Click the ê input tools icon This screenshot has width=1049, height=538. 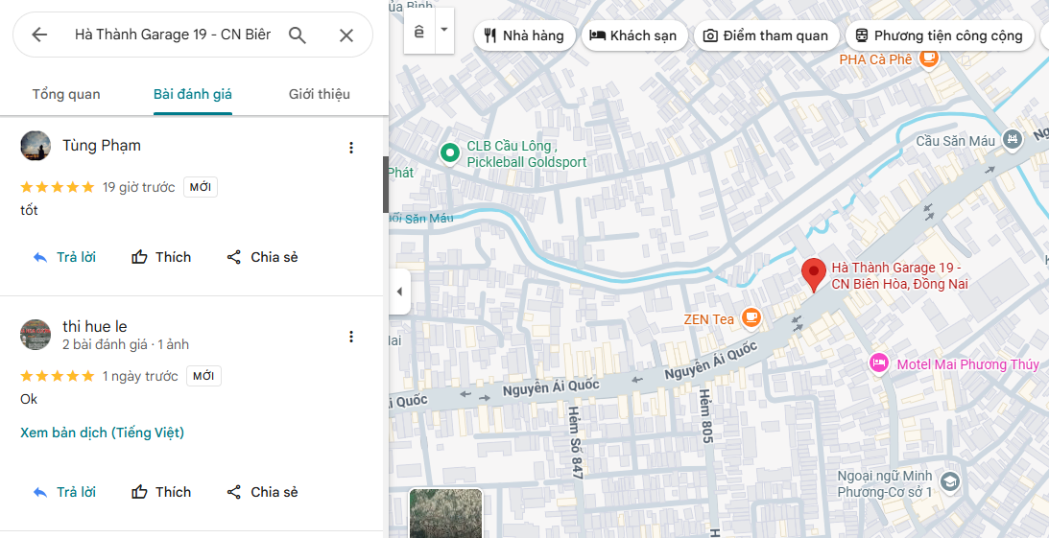coord(419,31)
